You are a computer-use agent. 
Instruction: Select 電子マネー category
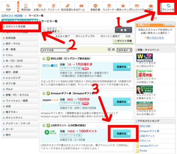[20, 112]
